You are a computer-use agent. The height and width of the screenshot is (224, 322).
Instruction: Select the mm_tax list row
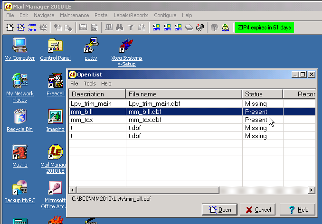pos(192,120)
